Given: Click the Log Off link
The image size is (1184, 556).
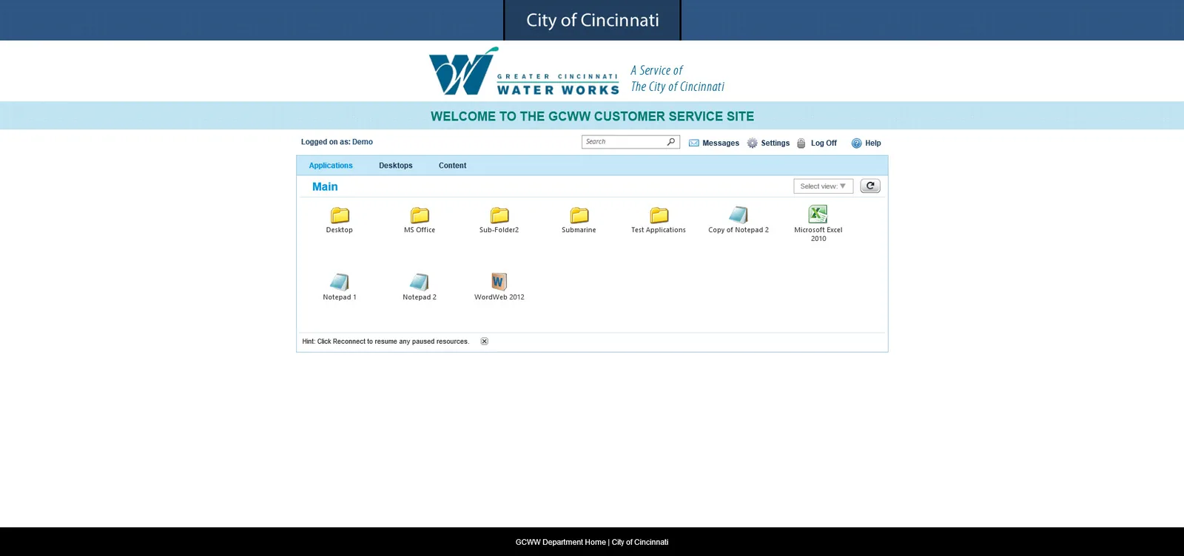Looking at the screenshot, I should [824, 143].
